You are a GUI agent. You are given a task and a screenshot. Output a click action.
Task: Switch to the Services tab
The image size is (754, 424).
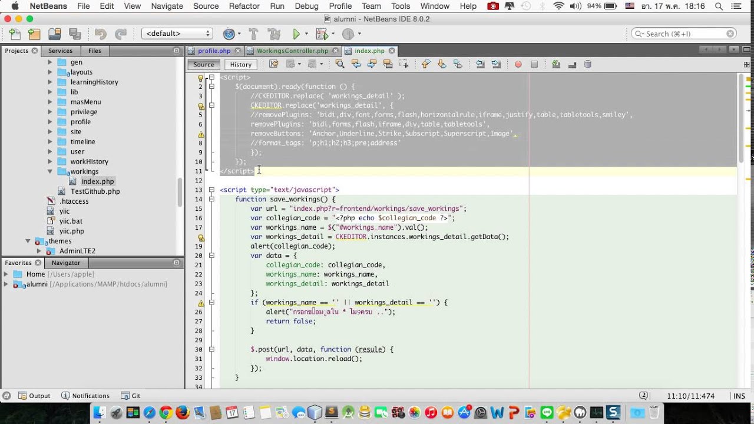point(60,51)
